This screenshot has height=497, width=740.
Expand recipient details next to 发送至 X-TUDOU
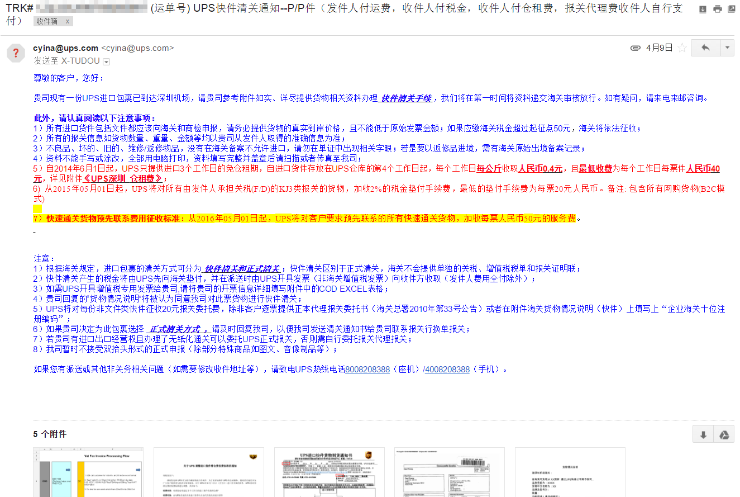click(106, 61)
